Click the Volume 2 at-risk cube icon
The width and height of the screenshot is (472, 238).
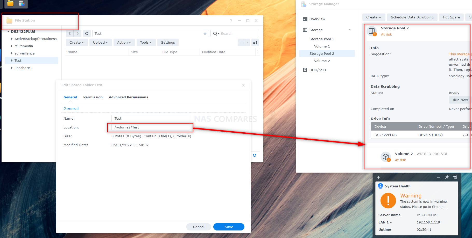386,157
